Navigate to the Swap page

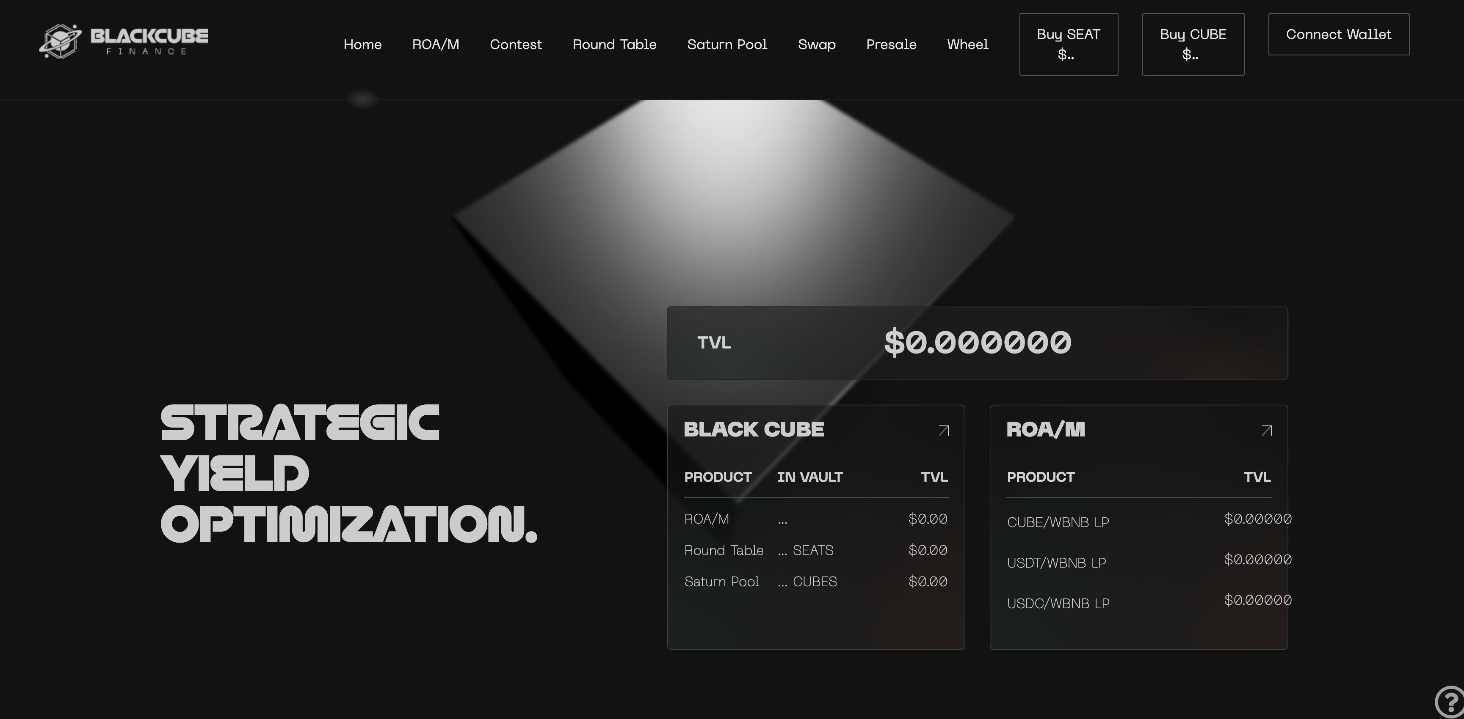pyautogui.click(x=817, y=44)
